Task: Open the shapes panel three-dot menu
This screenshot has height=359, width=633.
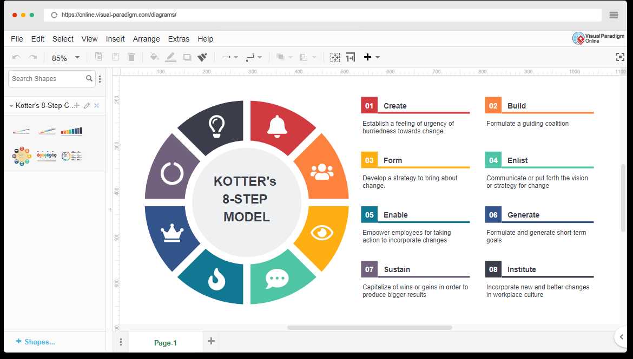Action: pos(100,79)
